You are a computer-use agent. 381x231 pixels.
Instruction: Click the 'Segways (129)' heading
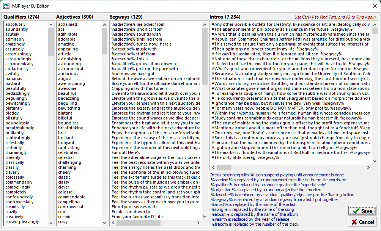pyautogui.click(x=126, y=17)
